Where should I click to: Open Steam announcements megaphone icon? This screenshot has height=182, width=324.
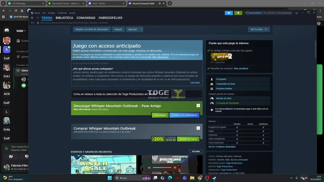coord(229,13)
